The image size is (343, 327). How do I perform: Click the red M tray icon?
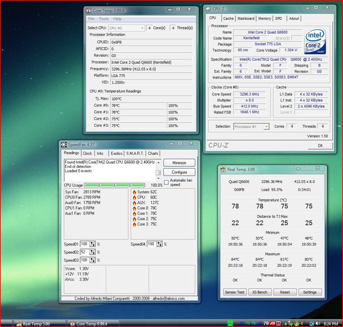(x=278, y=323)
